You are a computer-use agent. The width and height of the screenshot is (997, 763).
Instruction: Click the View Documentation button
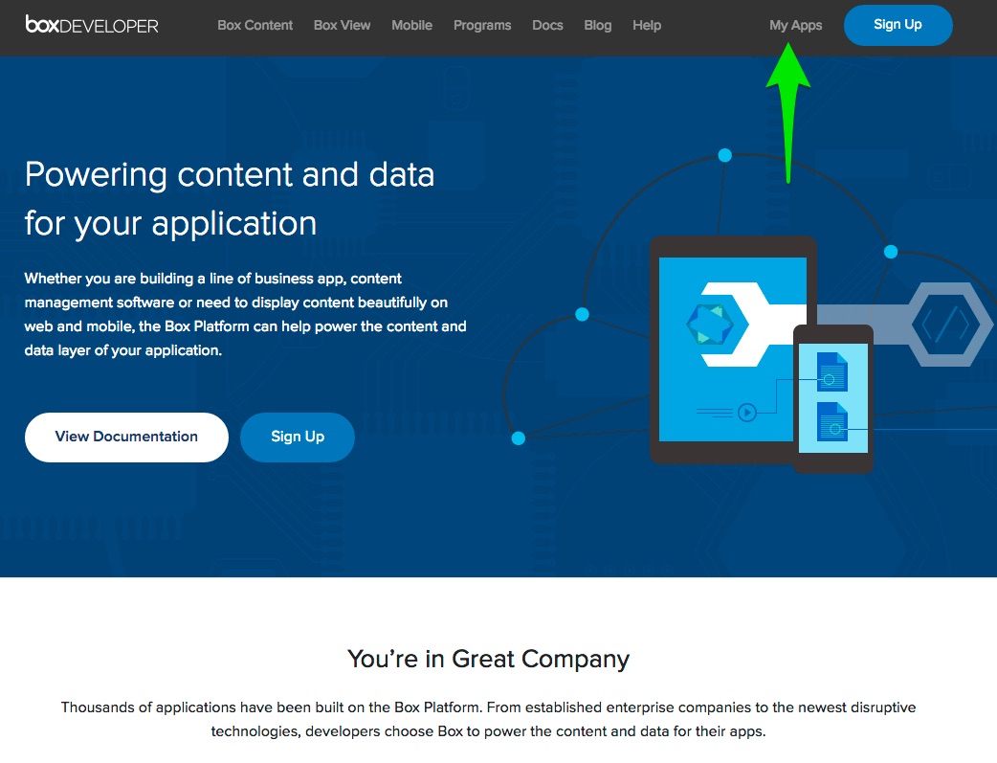[x=126, y=437]
